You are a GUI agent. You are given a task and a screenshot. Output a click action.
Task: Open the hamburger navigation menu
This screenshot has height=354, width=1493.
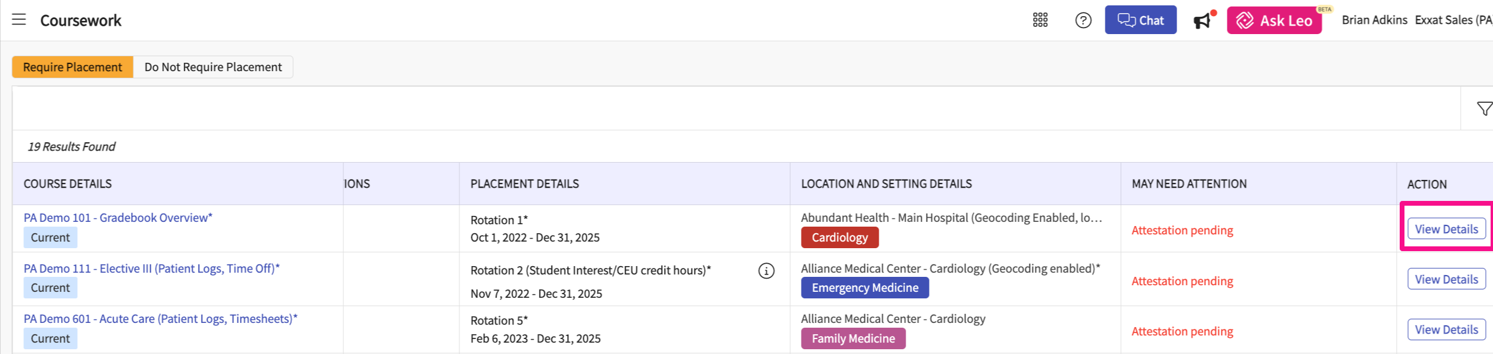point(19,20)
